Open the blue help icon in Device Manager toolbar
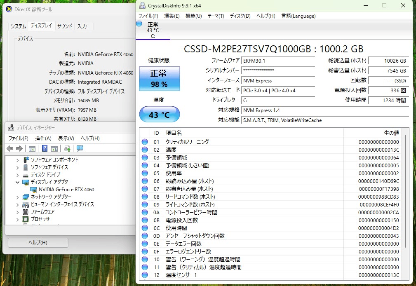416x286 pixels. (x=45, y=148)
